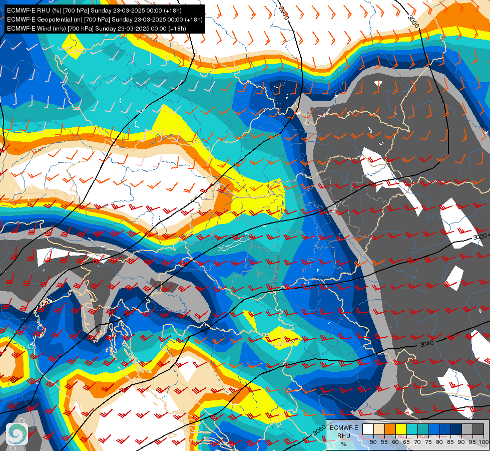Click the legend value 90
Screen dimensions: 490x451
tap(461, 442)
